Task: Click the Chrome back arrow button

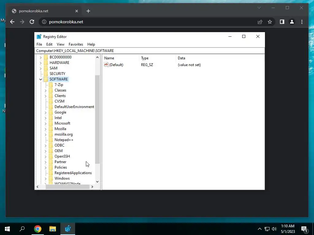Action: [12, 22]
